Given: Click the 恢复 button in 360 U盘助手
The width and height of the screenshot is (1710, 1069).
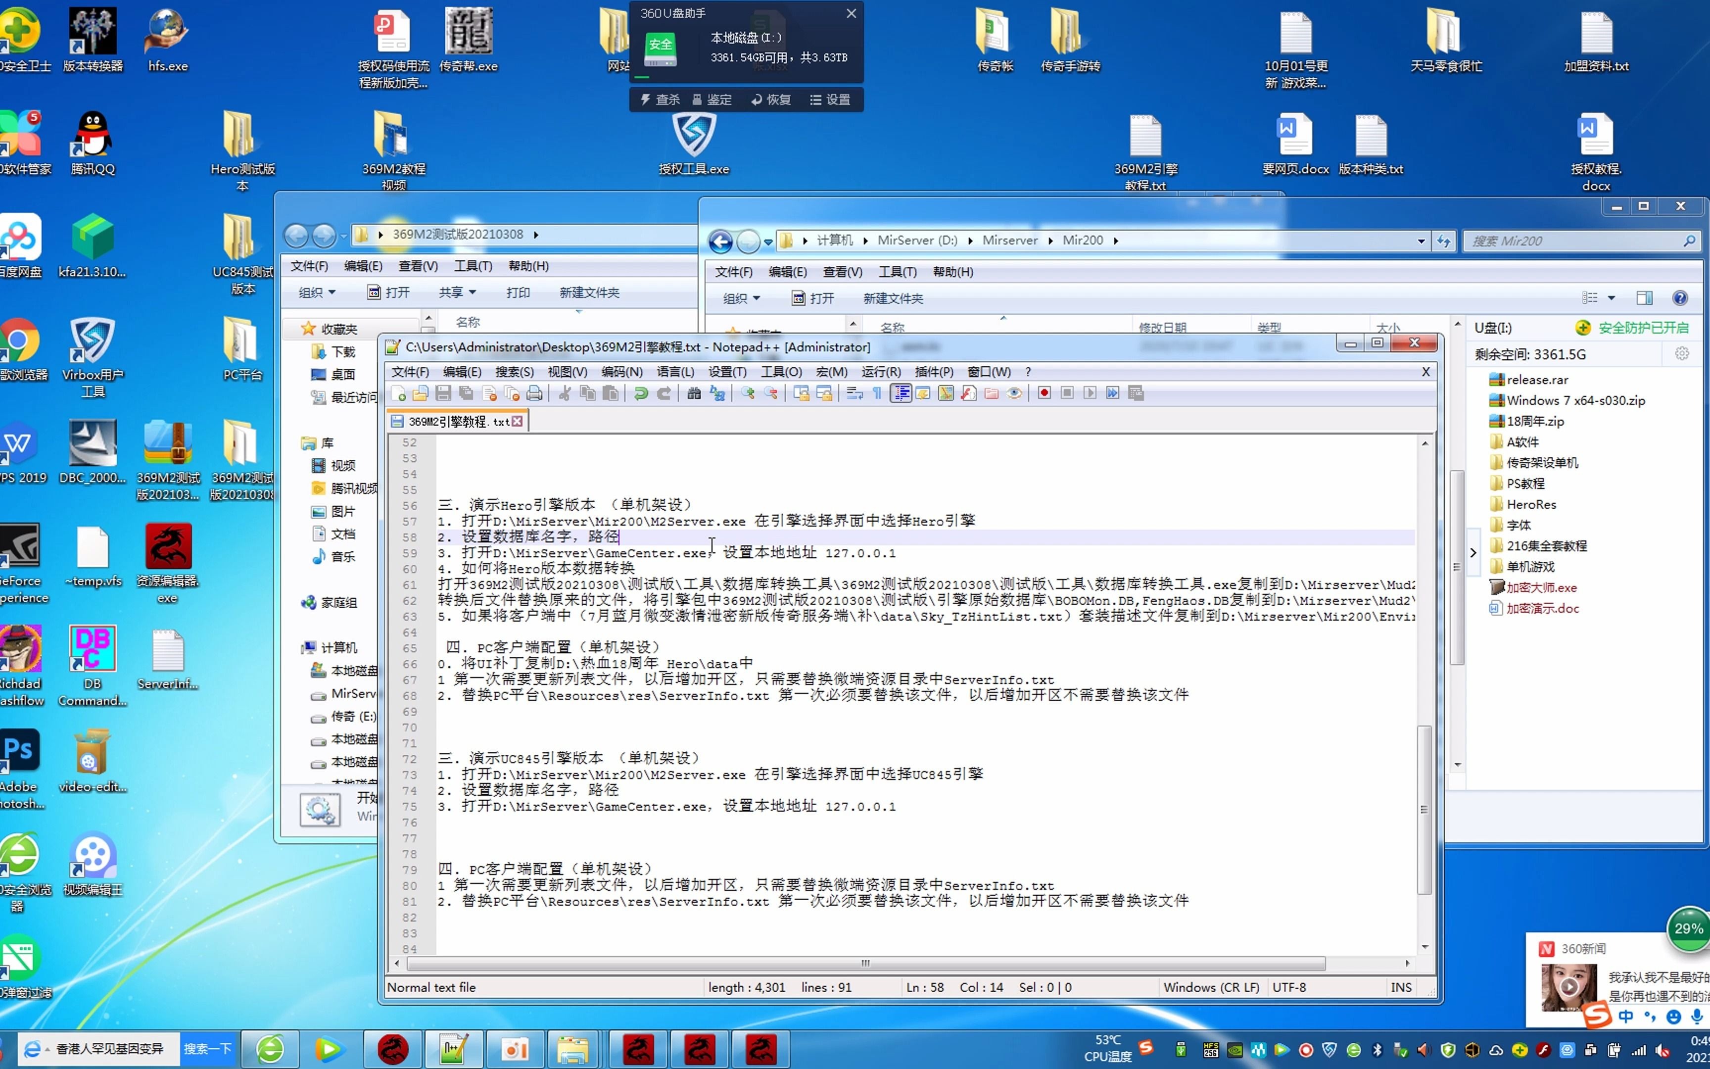Looking at the screenshot, I should pyautogui.click(x=771, y=99).
